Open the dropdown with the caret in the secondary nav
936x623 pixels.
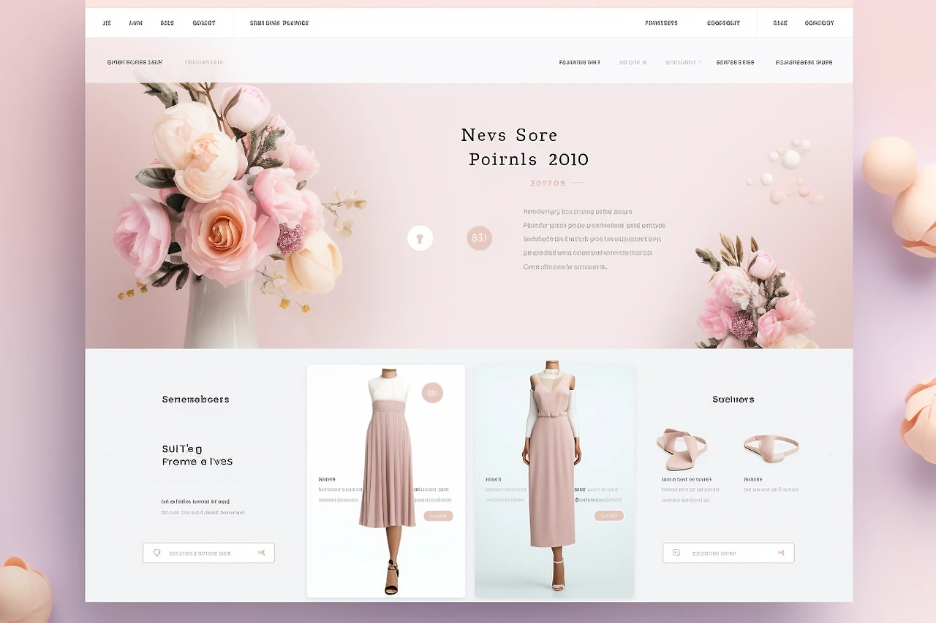[684, 62]
